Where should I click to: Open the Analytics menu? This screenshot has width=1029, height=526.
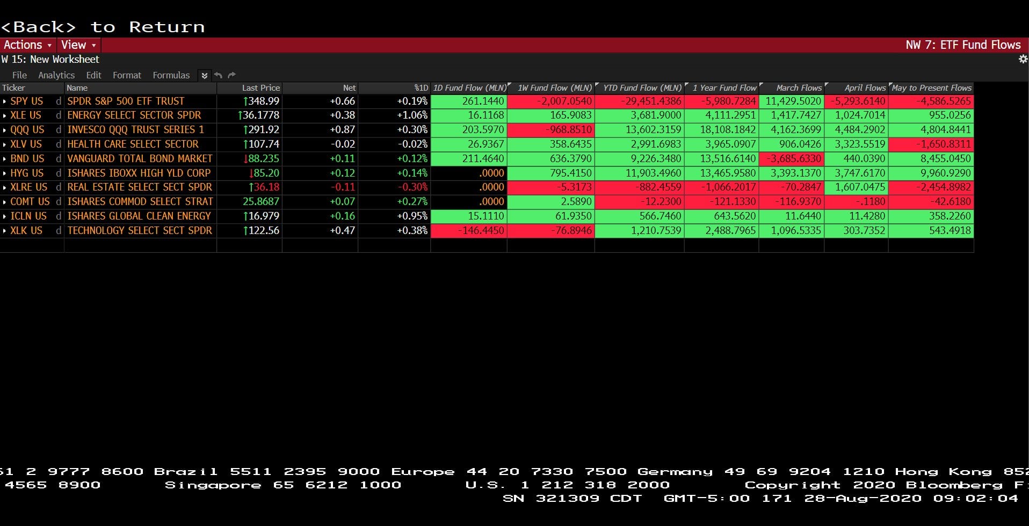(56, 75)
